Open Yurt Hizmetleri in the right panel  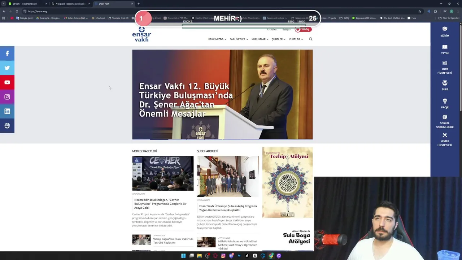[445, 68]
